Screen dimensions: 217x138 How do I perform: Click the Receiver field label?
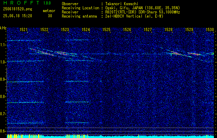(70, 12)
